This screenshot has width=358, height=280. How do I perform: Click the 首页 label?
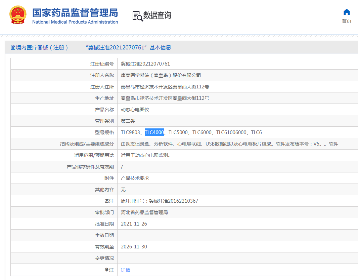click(347, 21)
